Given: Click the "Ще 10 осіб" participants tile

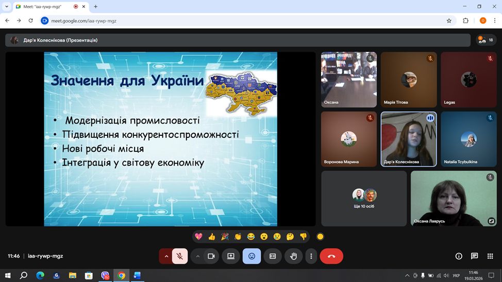Looking at the screenshot, I should pyautogui.click(x=364, y=198).
